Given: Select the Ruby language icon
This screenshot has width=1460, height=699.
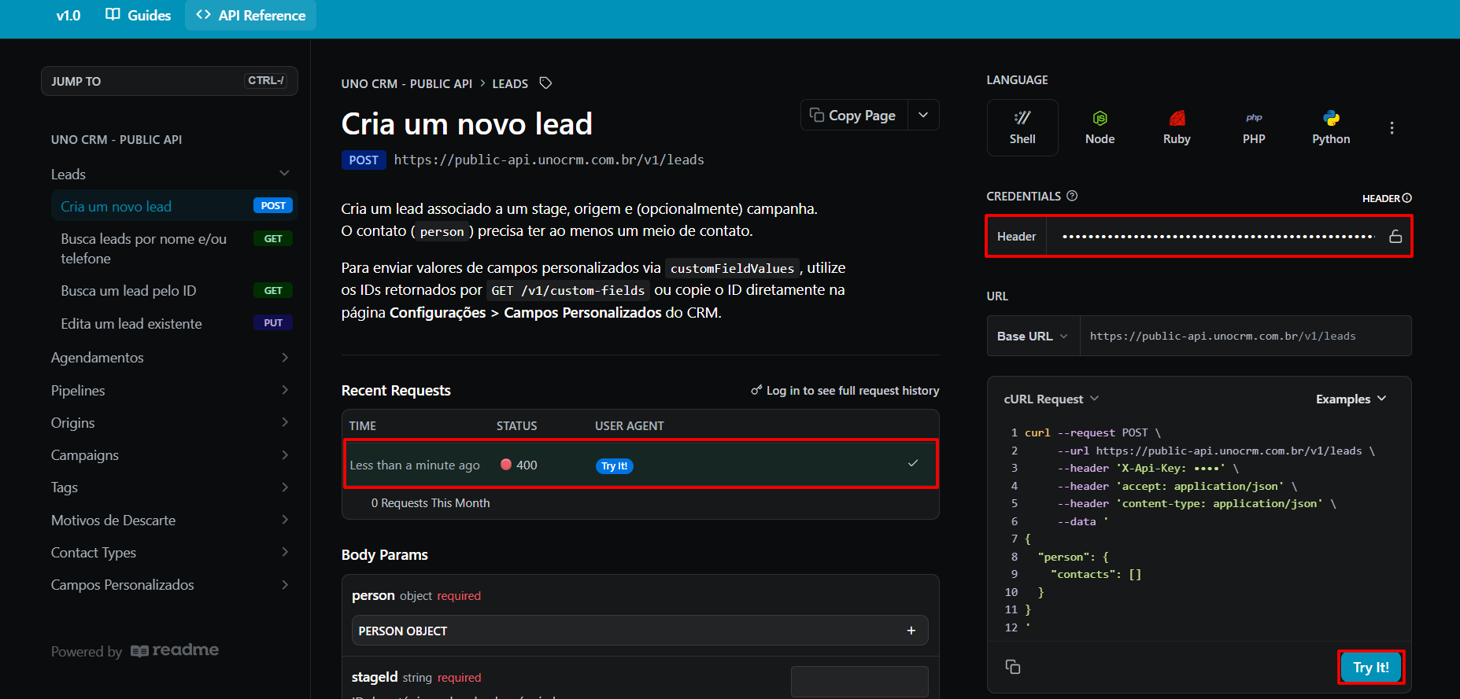Looking at the screenshot, I should click(x=1177, y=127).
